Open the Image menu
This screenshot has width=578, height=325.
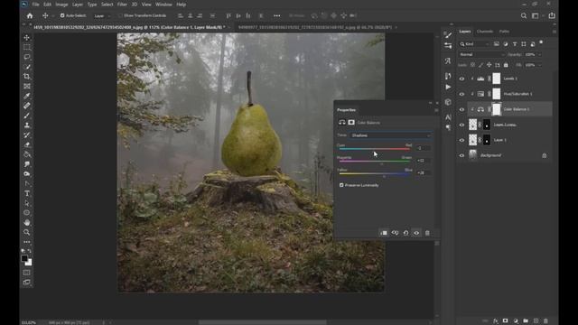[x=61, y=5]
